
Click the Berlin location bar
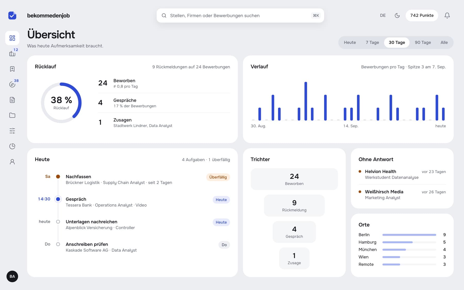tap(409, 235)
